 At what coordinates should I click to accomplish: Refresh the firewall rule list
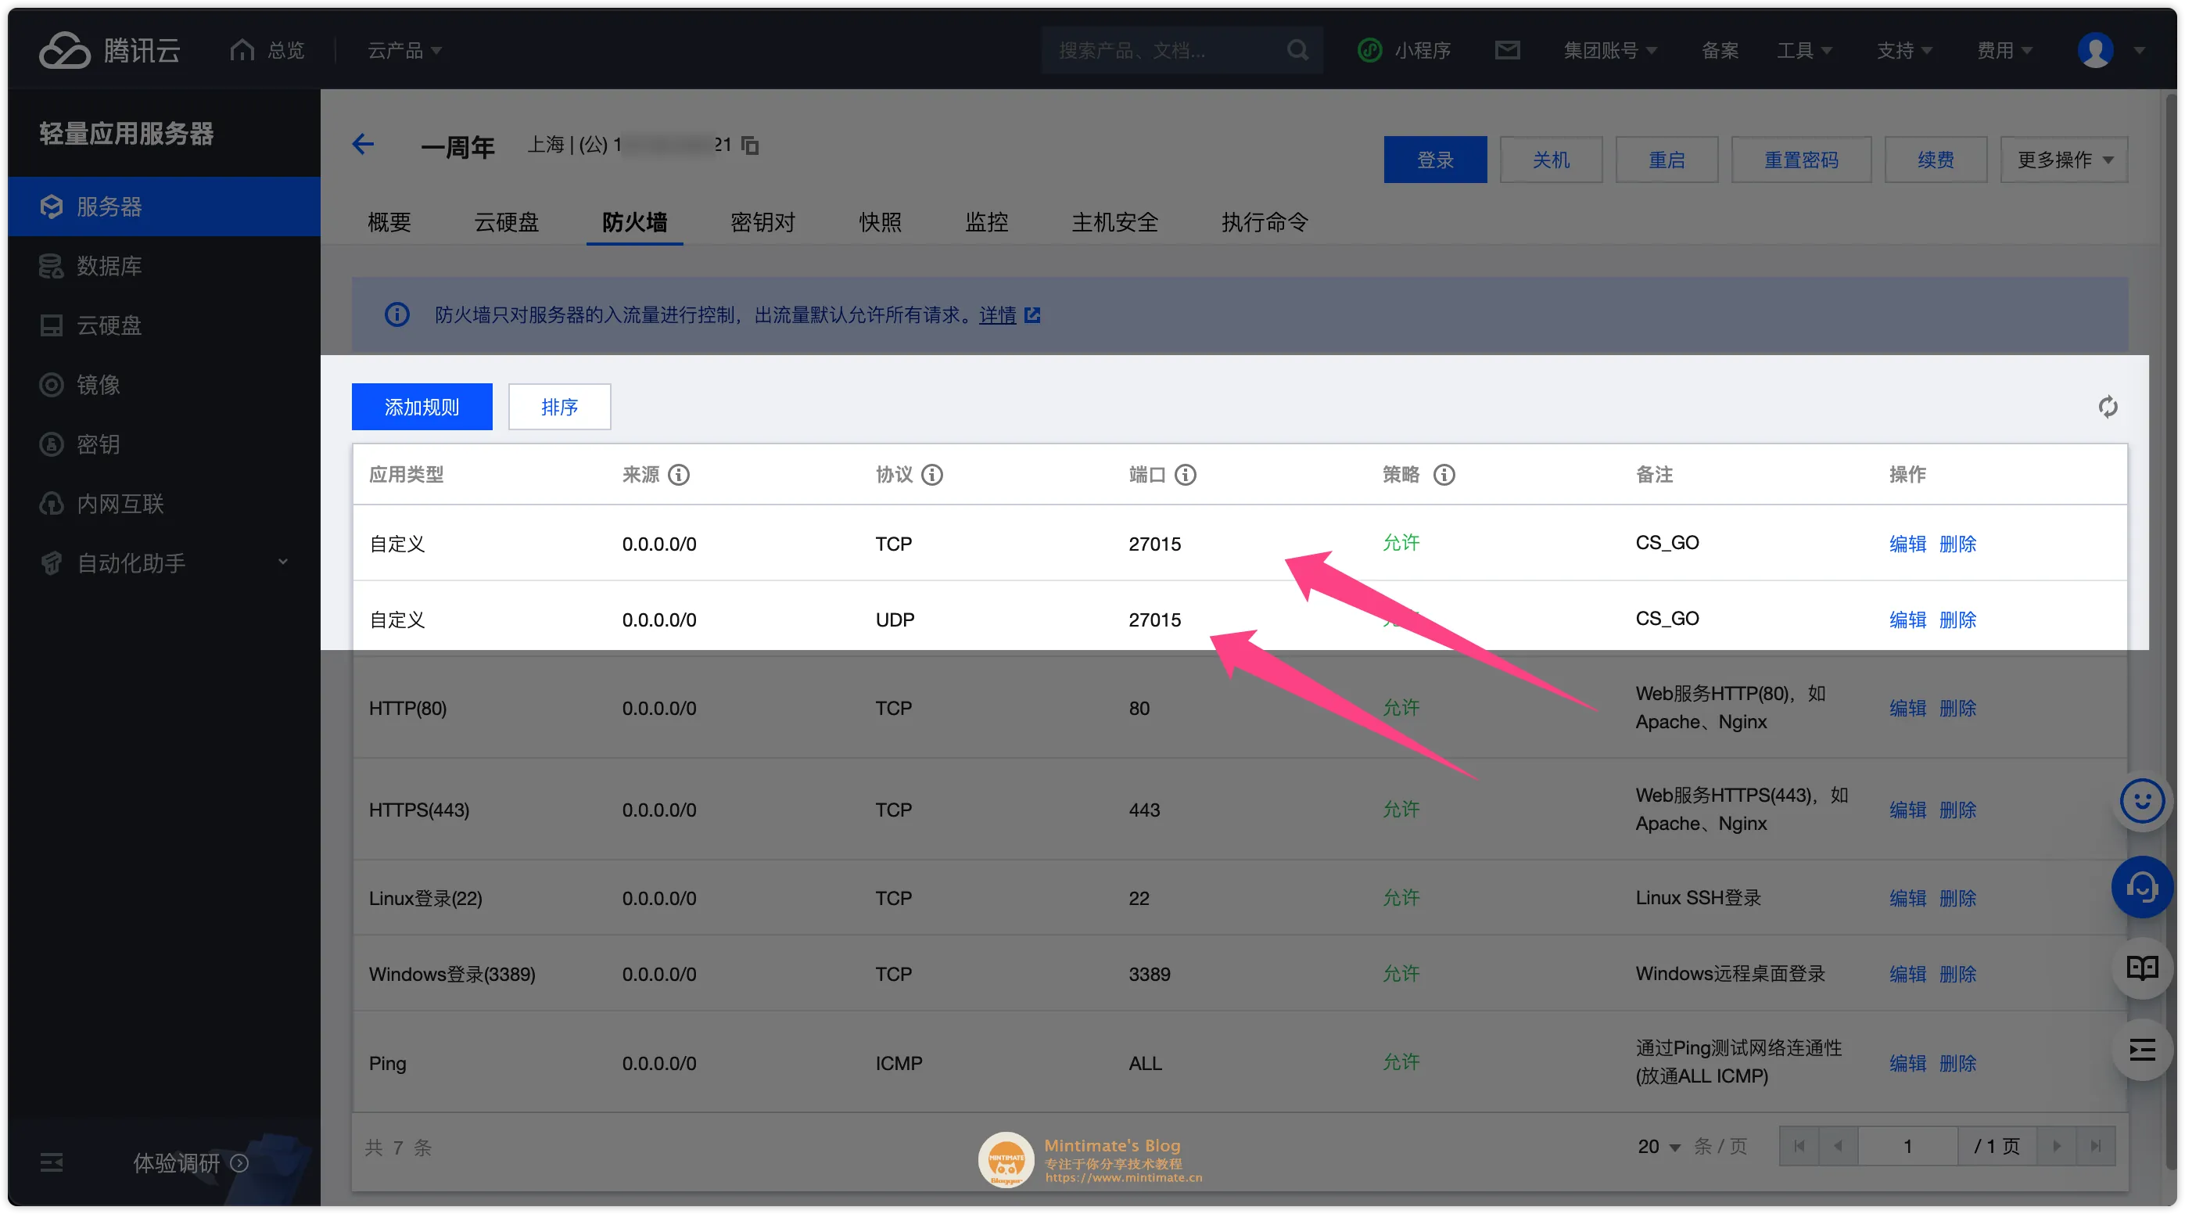(x=2108, y=407)
